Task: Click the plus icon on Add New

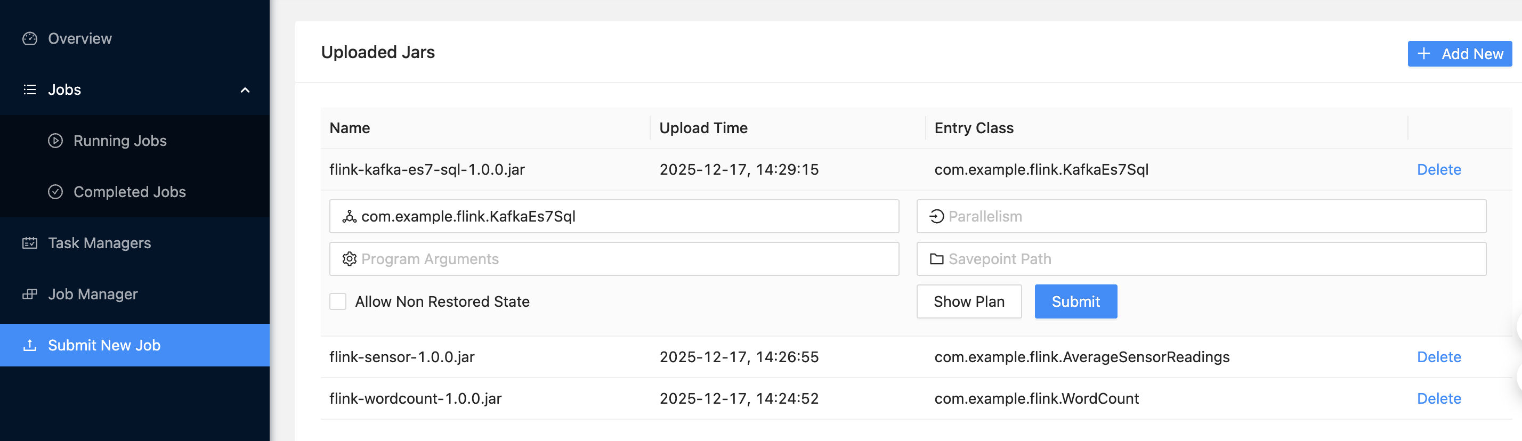Action: coord(1424,54)
